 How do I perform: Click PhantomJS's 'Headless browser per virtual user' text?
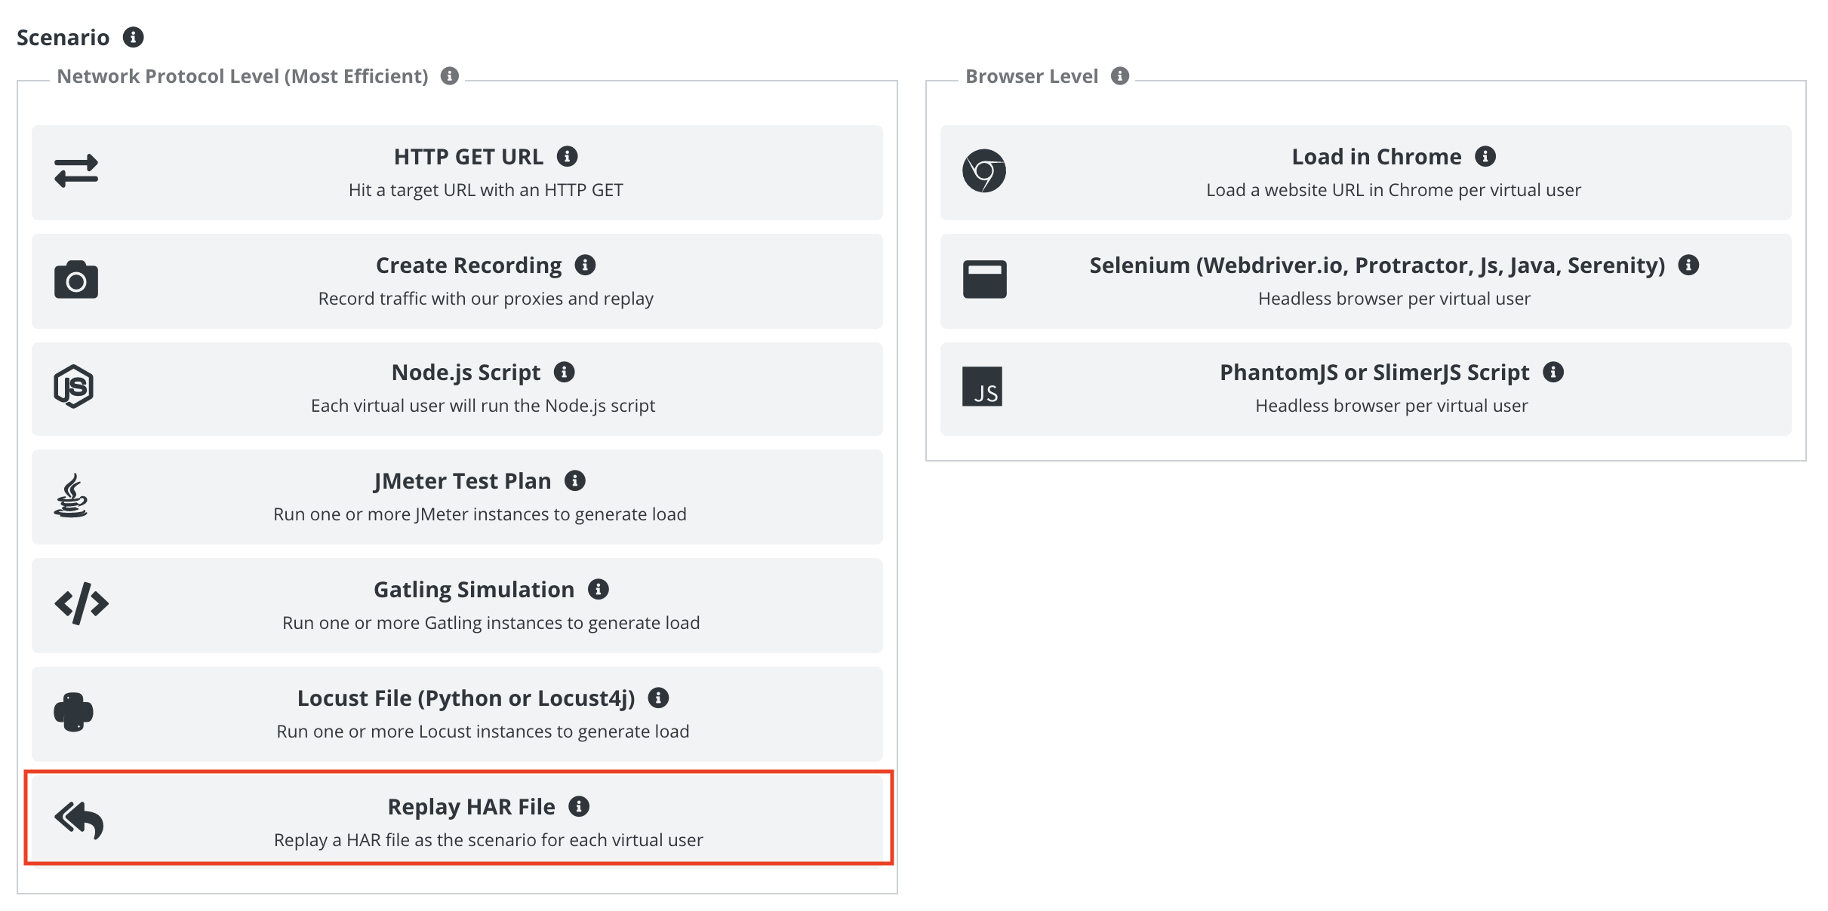1391,406
